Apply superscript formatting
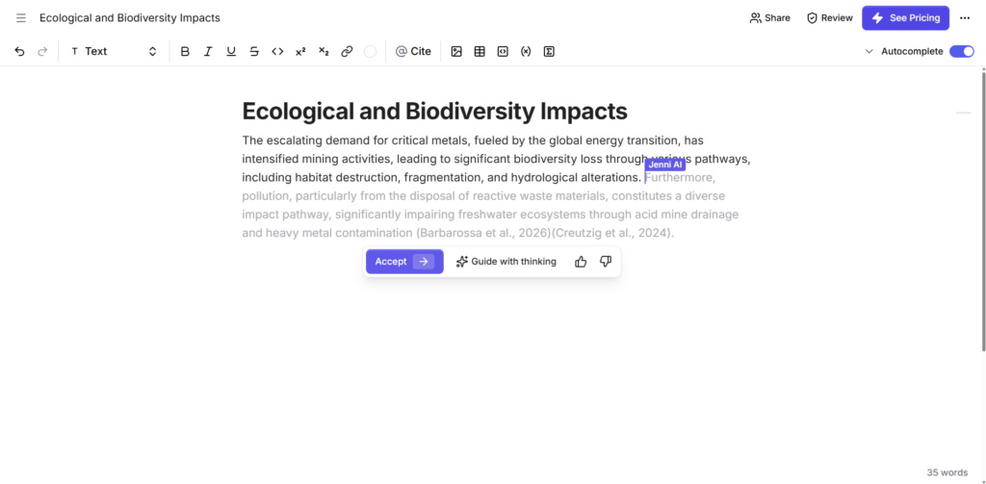The width and height of the screenshot is (986, 484). [300, 52]
